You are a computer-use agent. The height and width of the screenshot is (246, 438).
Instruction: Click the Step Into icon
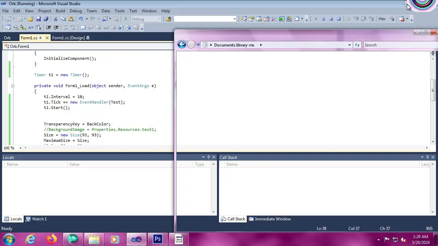point(356,19)
